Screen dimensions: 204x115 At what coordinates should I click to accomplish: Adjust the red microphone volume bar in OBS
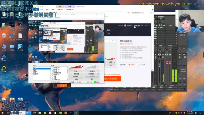(x=75, y=67)
